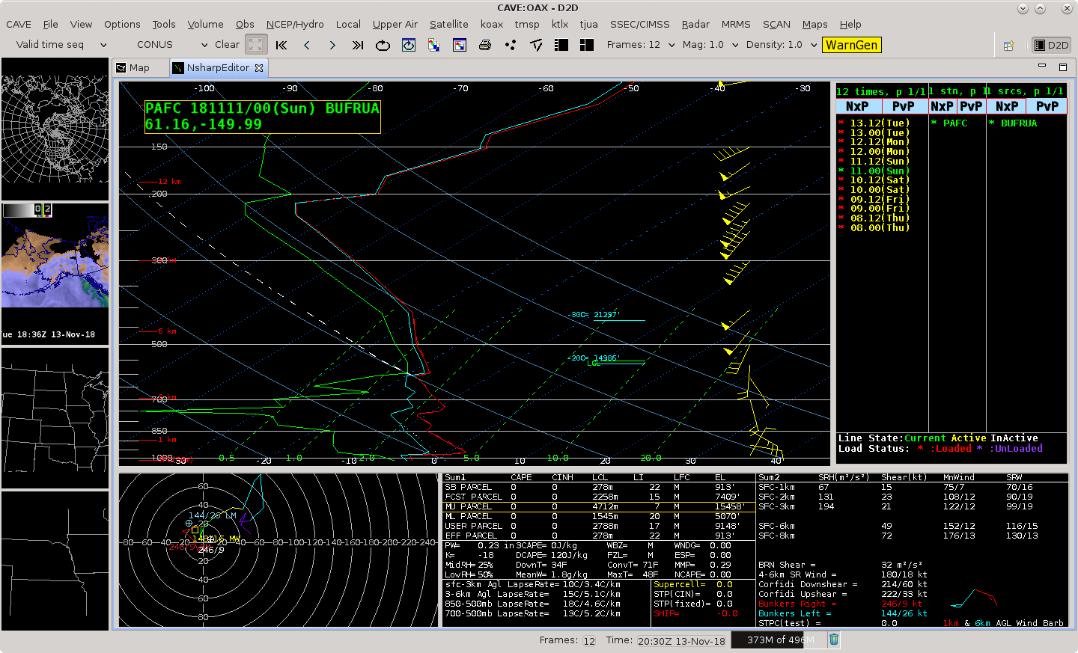Image resolution: width=1078 pixels, height=653 pixels.
Task: Click the side-panel layout icon
Action: tap(561, 45)
